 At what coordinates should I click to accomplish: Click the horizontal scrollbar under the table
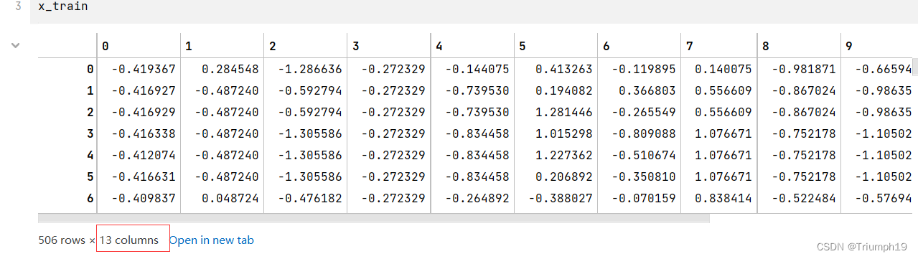(373, 217)
